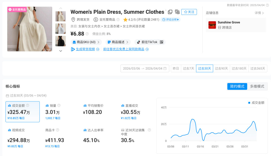This screenshot has width=271, height=156.
Task: Open the TikTok icon before 前往TikTok
Action: pyautogui.click(x=139, y=42)
